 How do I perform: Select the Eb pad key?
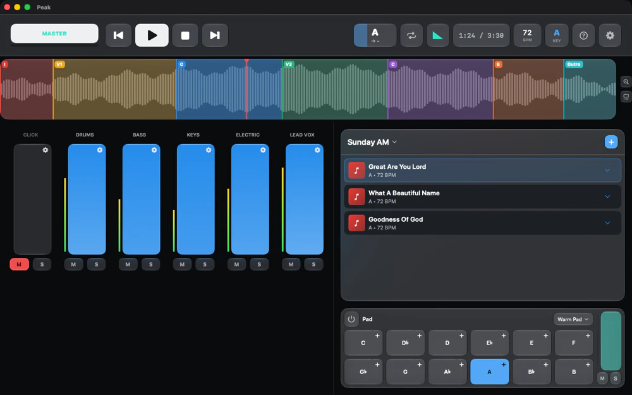coord(489,343)
